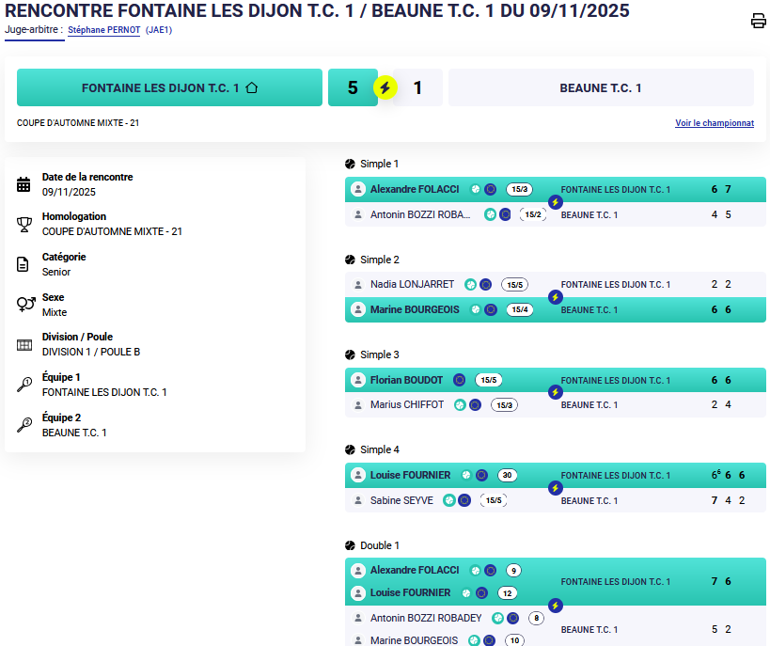This screenshot has height=646, width=770.
Task: Select the BEAUNE T.C. 1 team button
Action: (600, 87)
